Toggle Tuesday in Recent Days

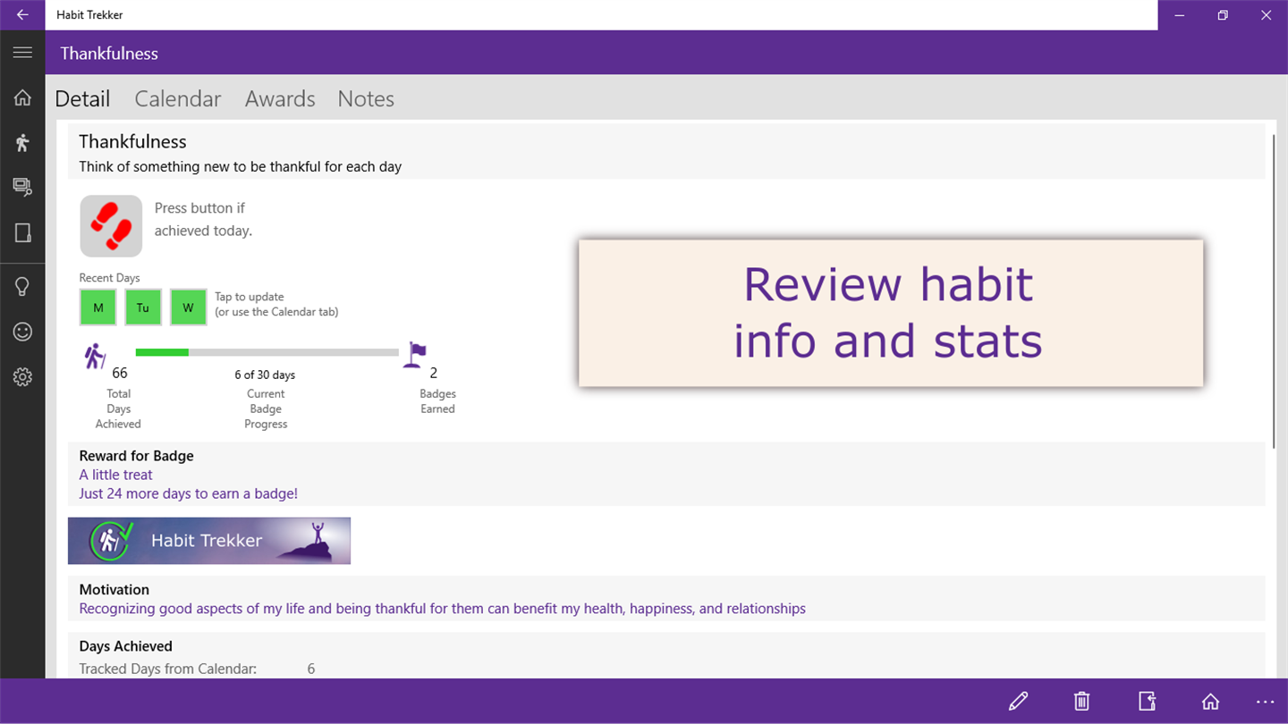click(x=143, y=307)
